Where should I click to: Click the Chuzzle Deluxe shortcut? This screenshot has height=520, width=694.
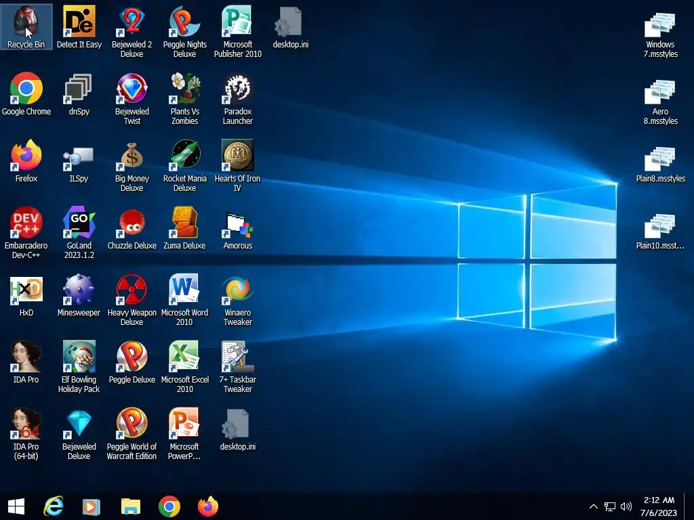(132, 228)
